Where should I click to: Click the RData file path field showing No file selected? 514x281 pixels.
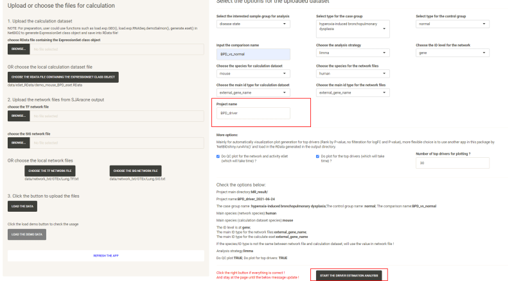(x=117, y=49)
